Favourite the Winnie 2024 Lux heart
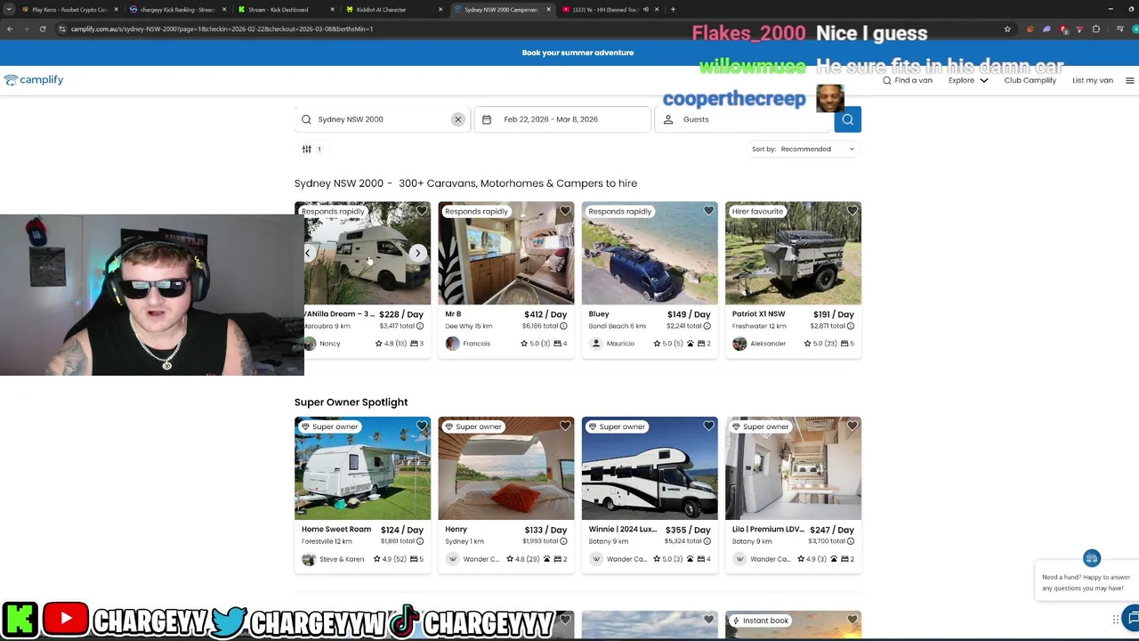The height and width of the screenshot is (641, 1139). (x=709, y=426)
